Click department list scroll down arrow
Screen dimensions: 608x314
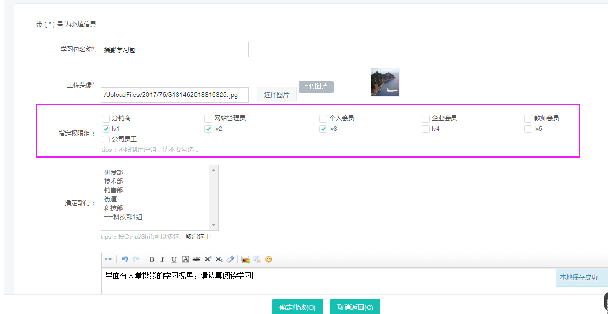click(214, 225)
